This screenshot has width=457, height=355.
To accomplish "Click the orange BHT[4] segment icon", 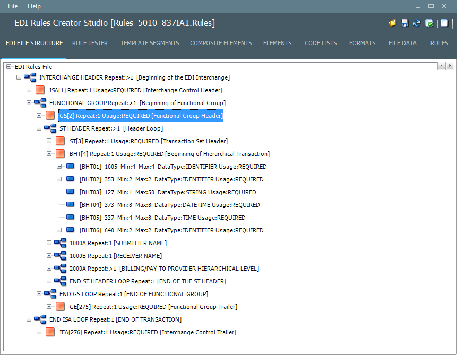I will pos(61,153).
